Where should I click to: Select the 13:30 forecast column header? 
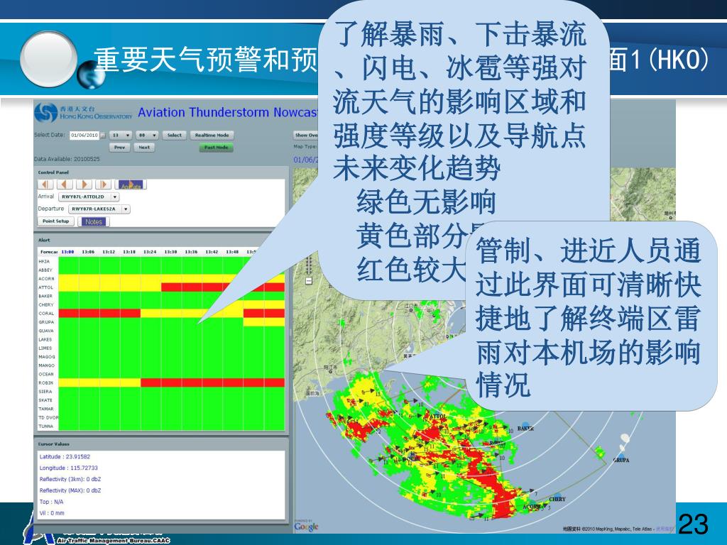click(170, 252)
